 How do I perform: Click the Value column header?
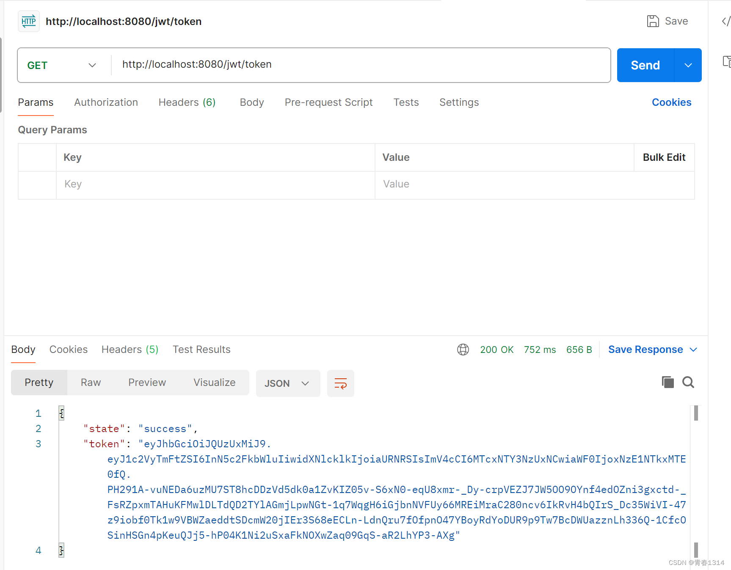pyautogui.click(x=396, y=157)
